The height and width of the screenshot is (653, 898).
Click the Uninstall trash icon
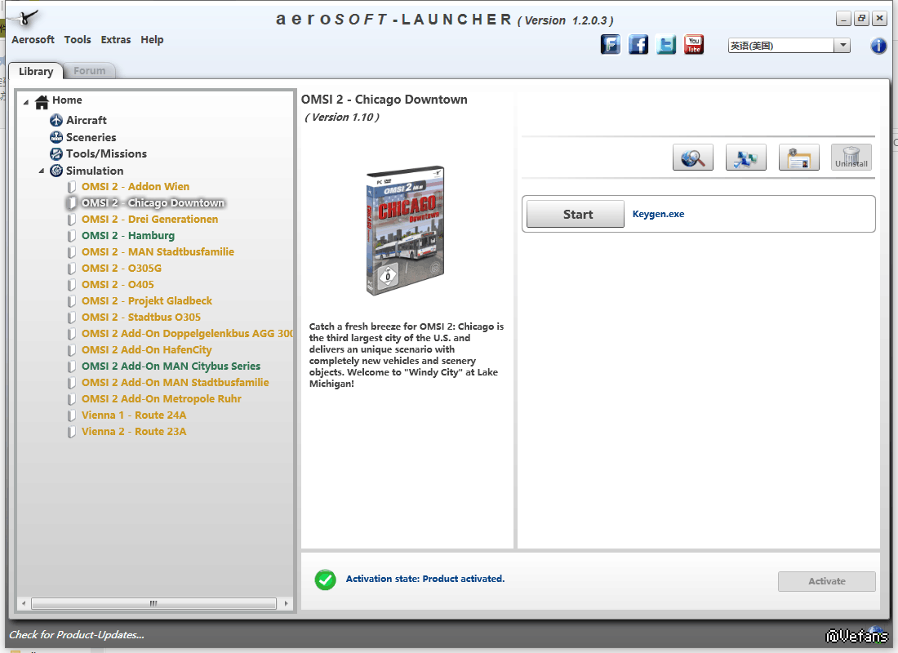tap(851, 158)
